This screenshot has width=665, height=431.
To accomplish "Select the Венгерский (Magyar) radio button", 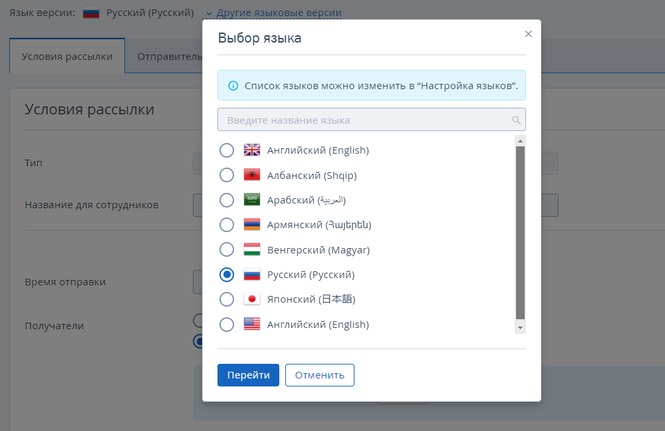I will pos(227,249).
